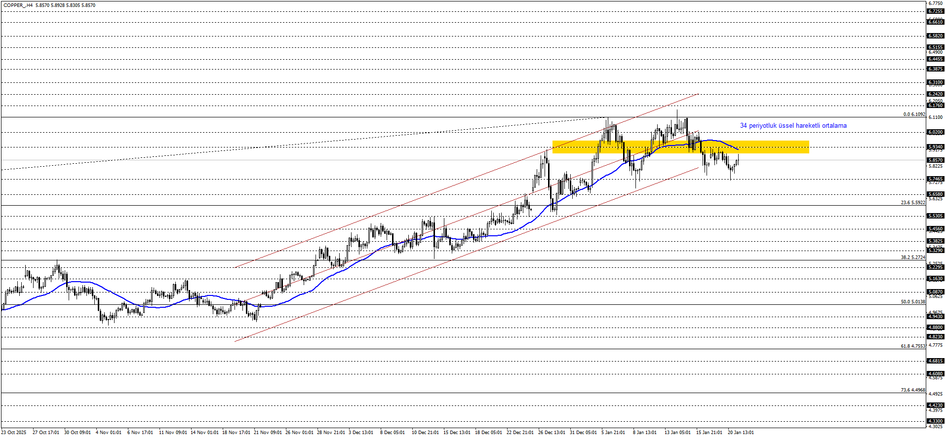Screen dimensions: 946x438
Task: Select the 6.3100 price level tag
Action: 936,82
